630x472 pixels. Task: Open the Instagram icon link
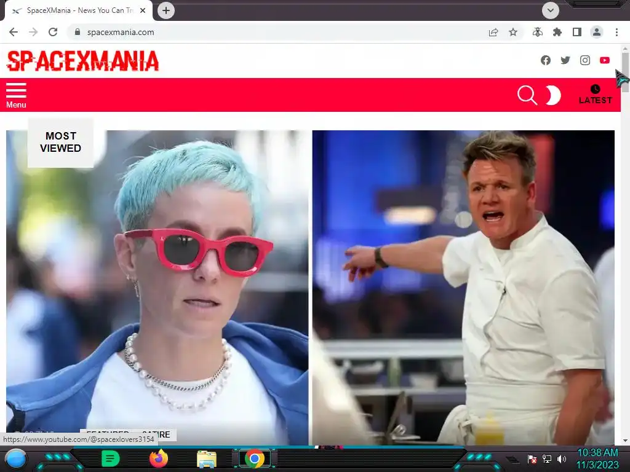[x=585, y=60]
